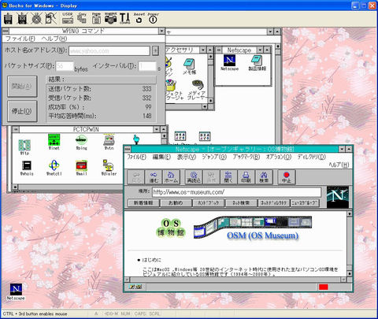378x319 pixels.
Task: Click the 進む forward button in Netscape toolbar
Action: 154,177
